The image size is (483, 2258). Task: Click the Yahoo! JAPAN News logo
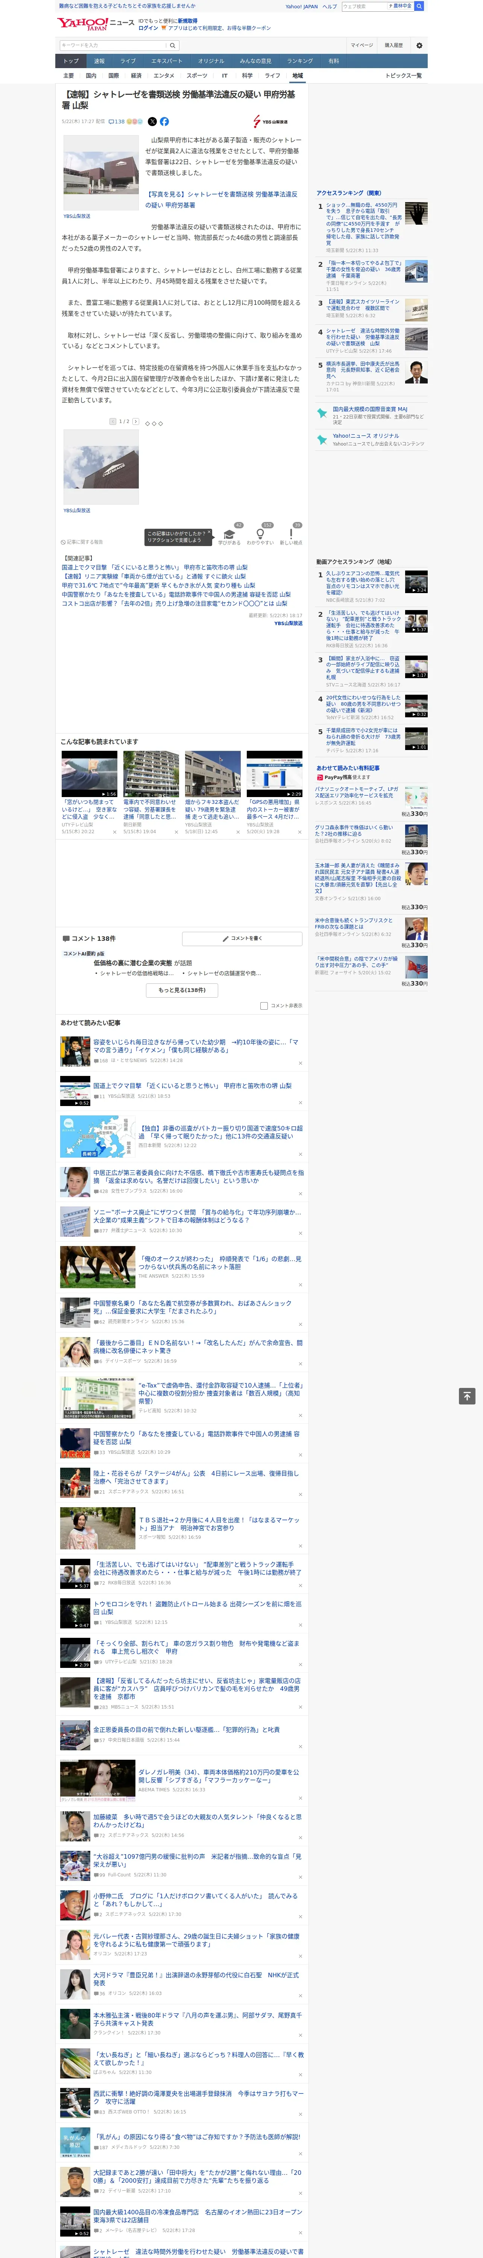[x=96, y=23]
